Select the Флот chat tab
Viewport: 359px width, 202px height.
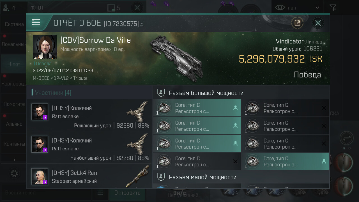pyautogui.click(x=14, y=64)
